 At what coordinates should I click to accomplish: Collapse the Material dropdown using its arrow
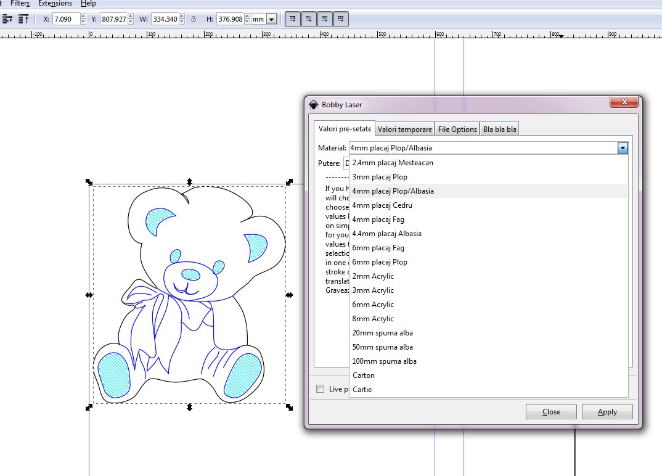pos(623,148)
